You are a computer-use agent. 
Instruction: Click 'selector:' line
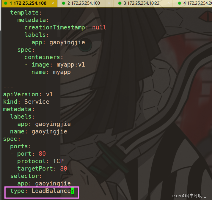tap(26, 176)
